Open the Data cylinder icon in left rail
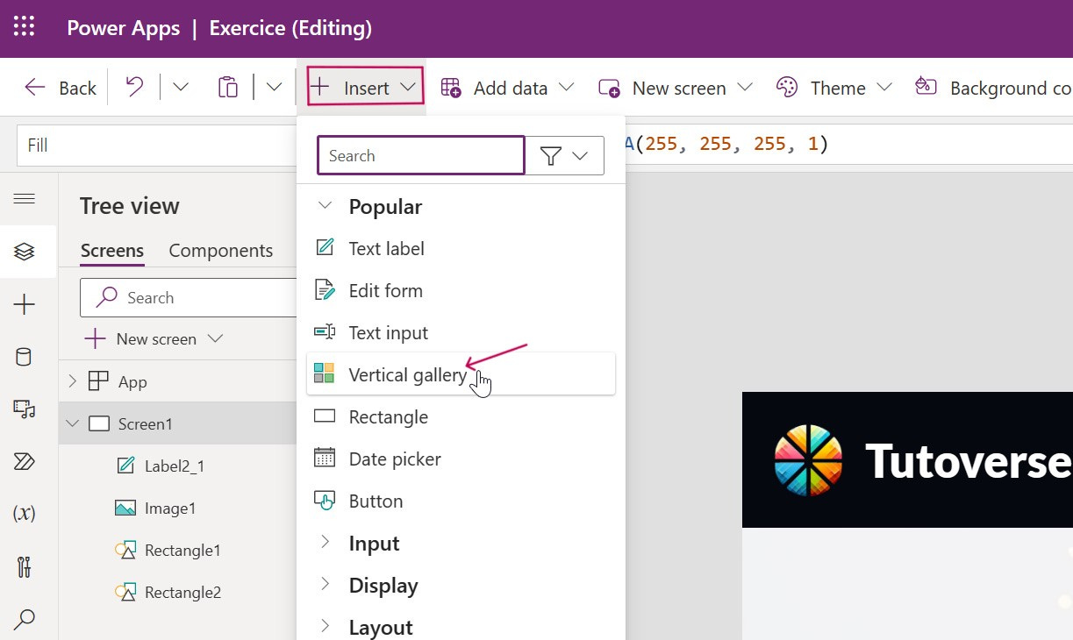This screenshot has width=1073, height=640. click(25, 357)
